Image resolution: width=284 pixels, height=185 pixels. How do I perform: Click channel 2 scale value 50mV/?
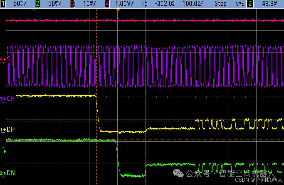pos(55,4)
